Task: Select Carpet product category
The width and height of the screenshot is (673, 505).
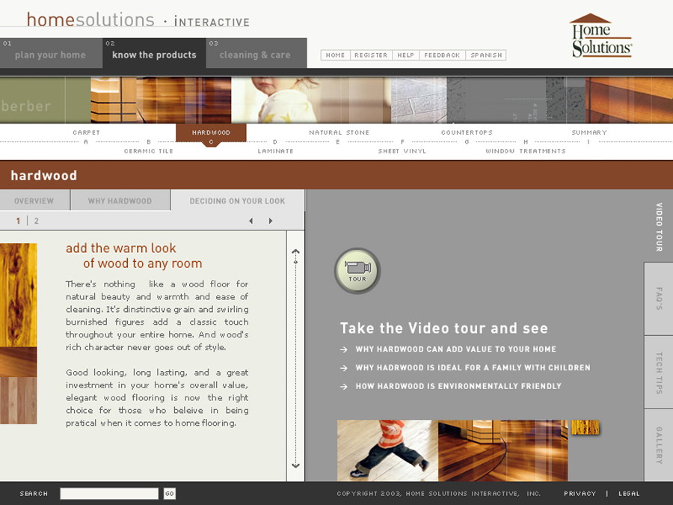Action: (86, 132)
